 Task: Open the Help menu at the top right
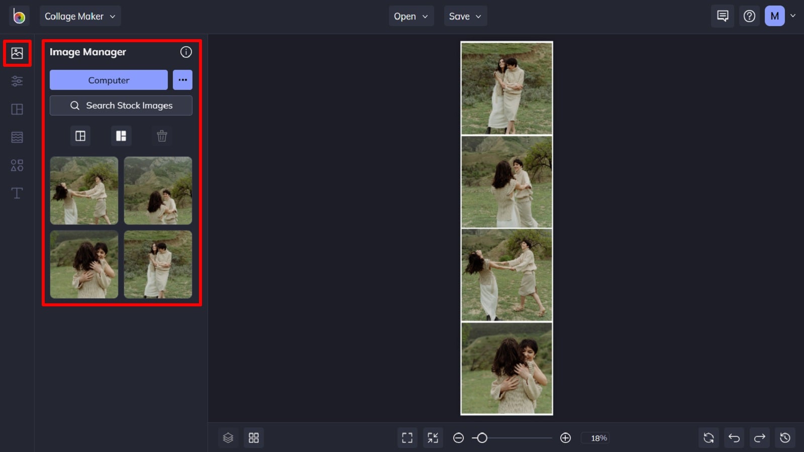(749, 16)
